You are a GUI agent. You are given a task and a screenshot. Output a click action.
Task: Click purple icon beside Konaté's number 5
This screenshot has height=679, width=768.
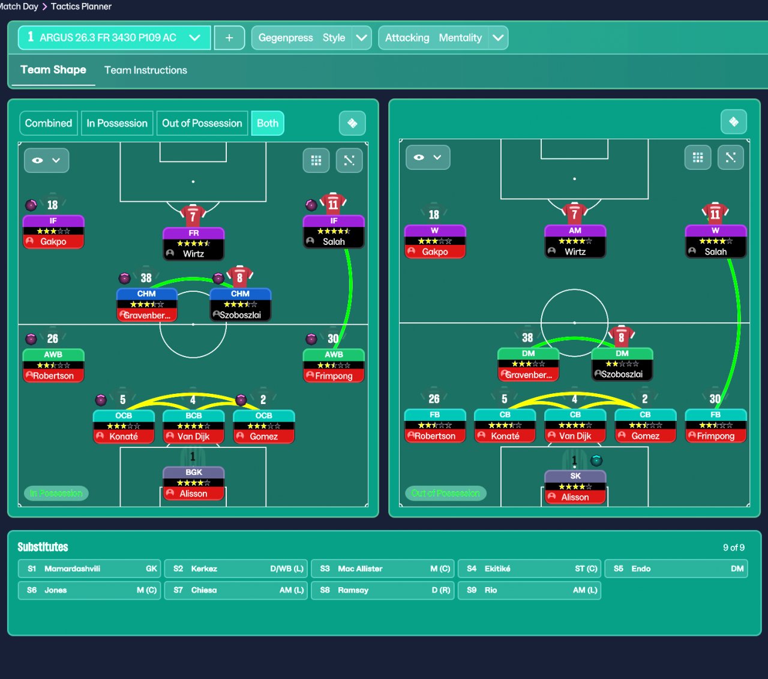[101, 400]
